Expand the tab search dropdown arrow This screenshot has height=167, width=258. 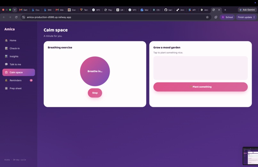pos(15,10)
